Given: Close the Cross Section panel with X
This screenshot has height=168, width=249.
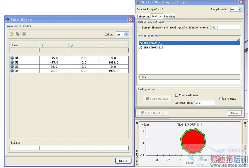Looking at the screenshot, I should [x=137, y=123].
